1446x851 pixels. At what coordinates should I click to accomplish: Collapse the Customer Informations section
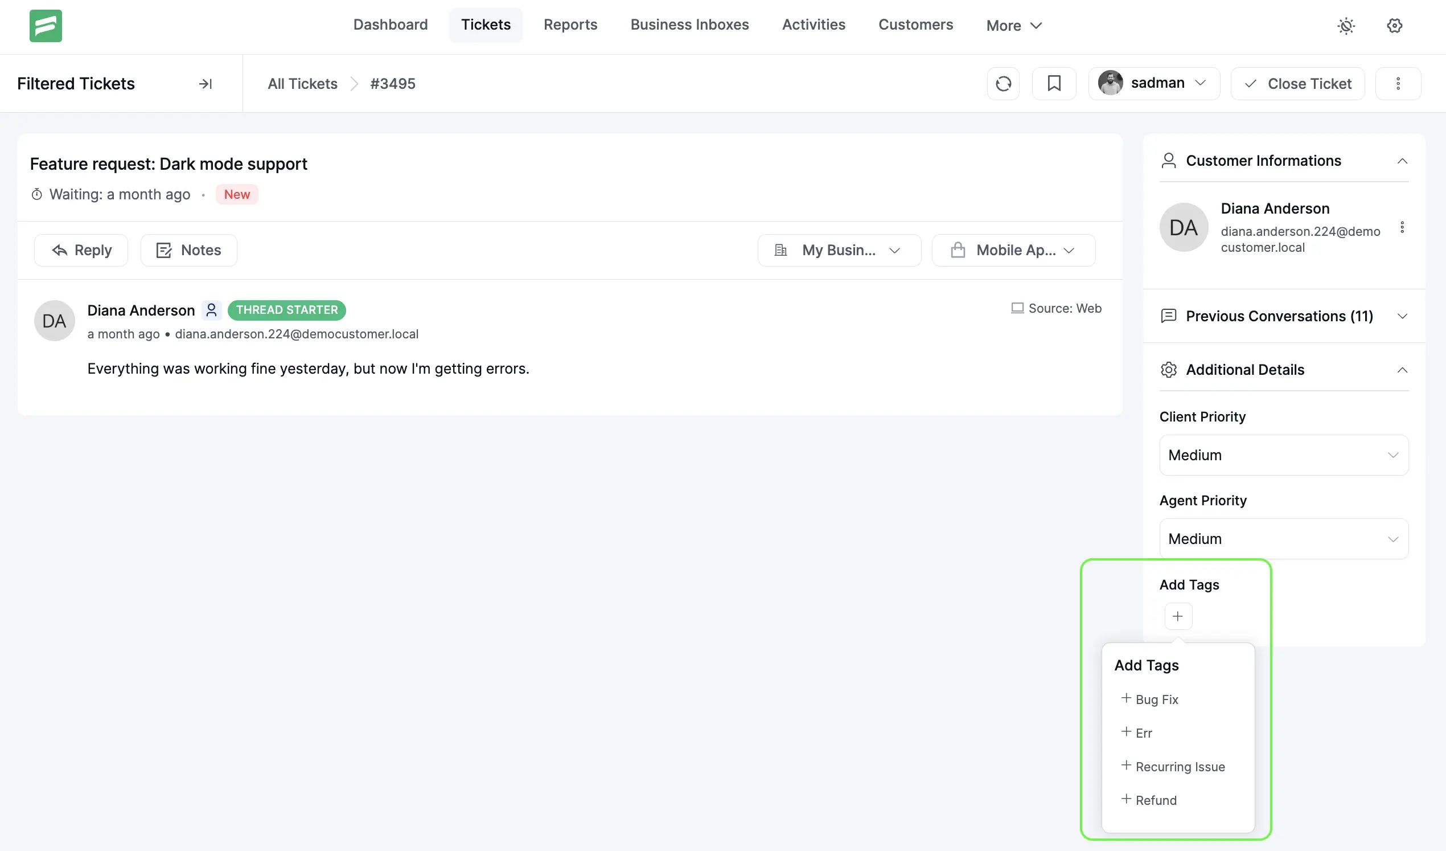(1402, 161)
